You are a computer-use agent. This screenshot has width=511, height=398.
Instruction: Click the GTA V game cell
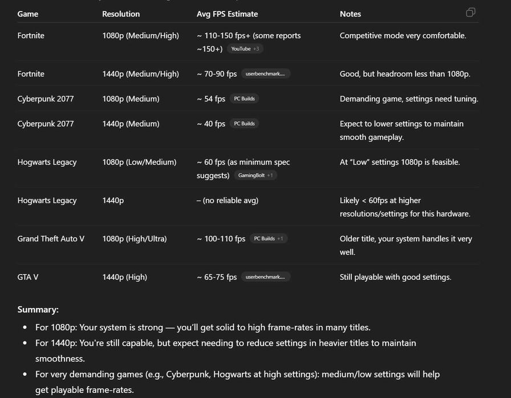click(28, 277)
